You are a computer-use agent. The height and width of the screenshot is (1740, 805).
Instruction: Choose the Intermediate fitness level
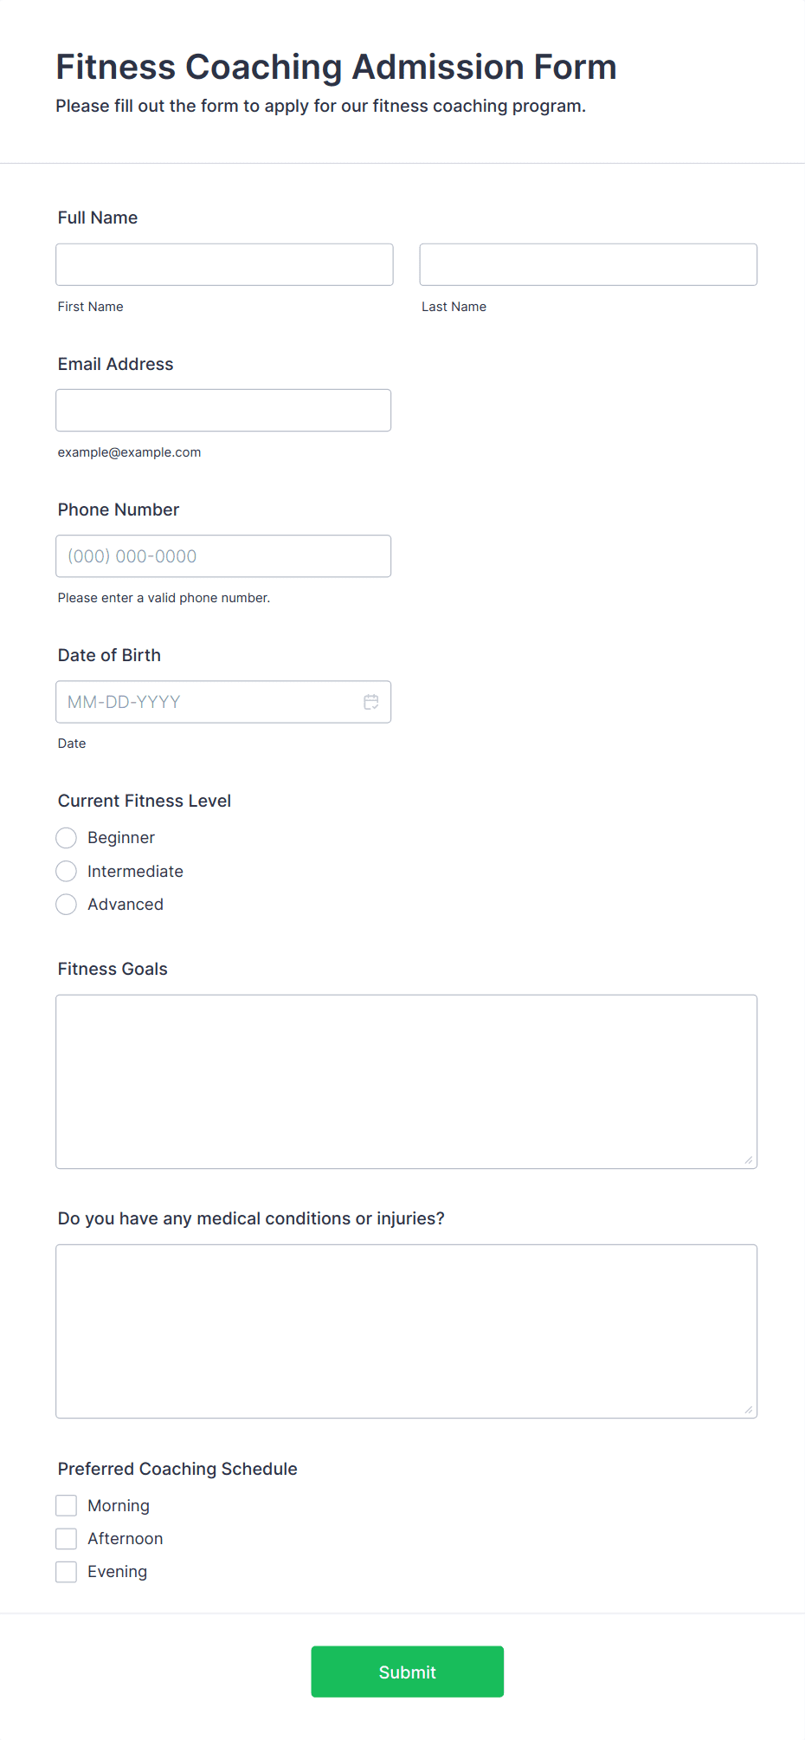tap(67, 871)
